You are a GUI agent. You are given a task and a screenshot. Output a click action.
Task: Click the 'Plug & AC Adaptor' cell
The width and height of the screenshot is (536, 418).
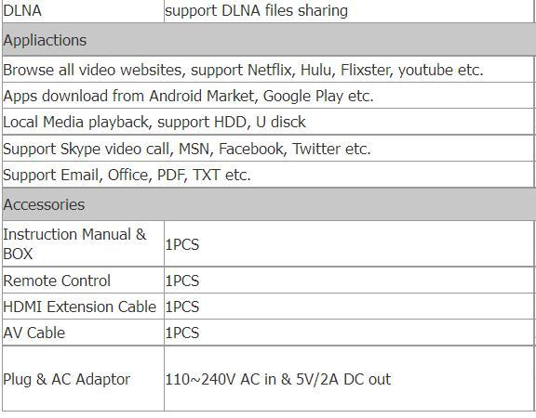tap(83, 379)
